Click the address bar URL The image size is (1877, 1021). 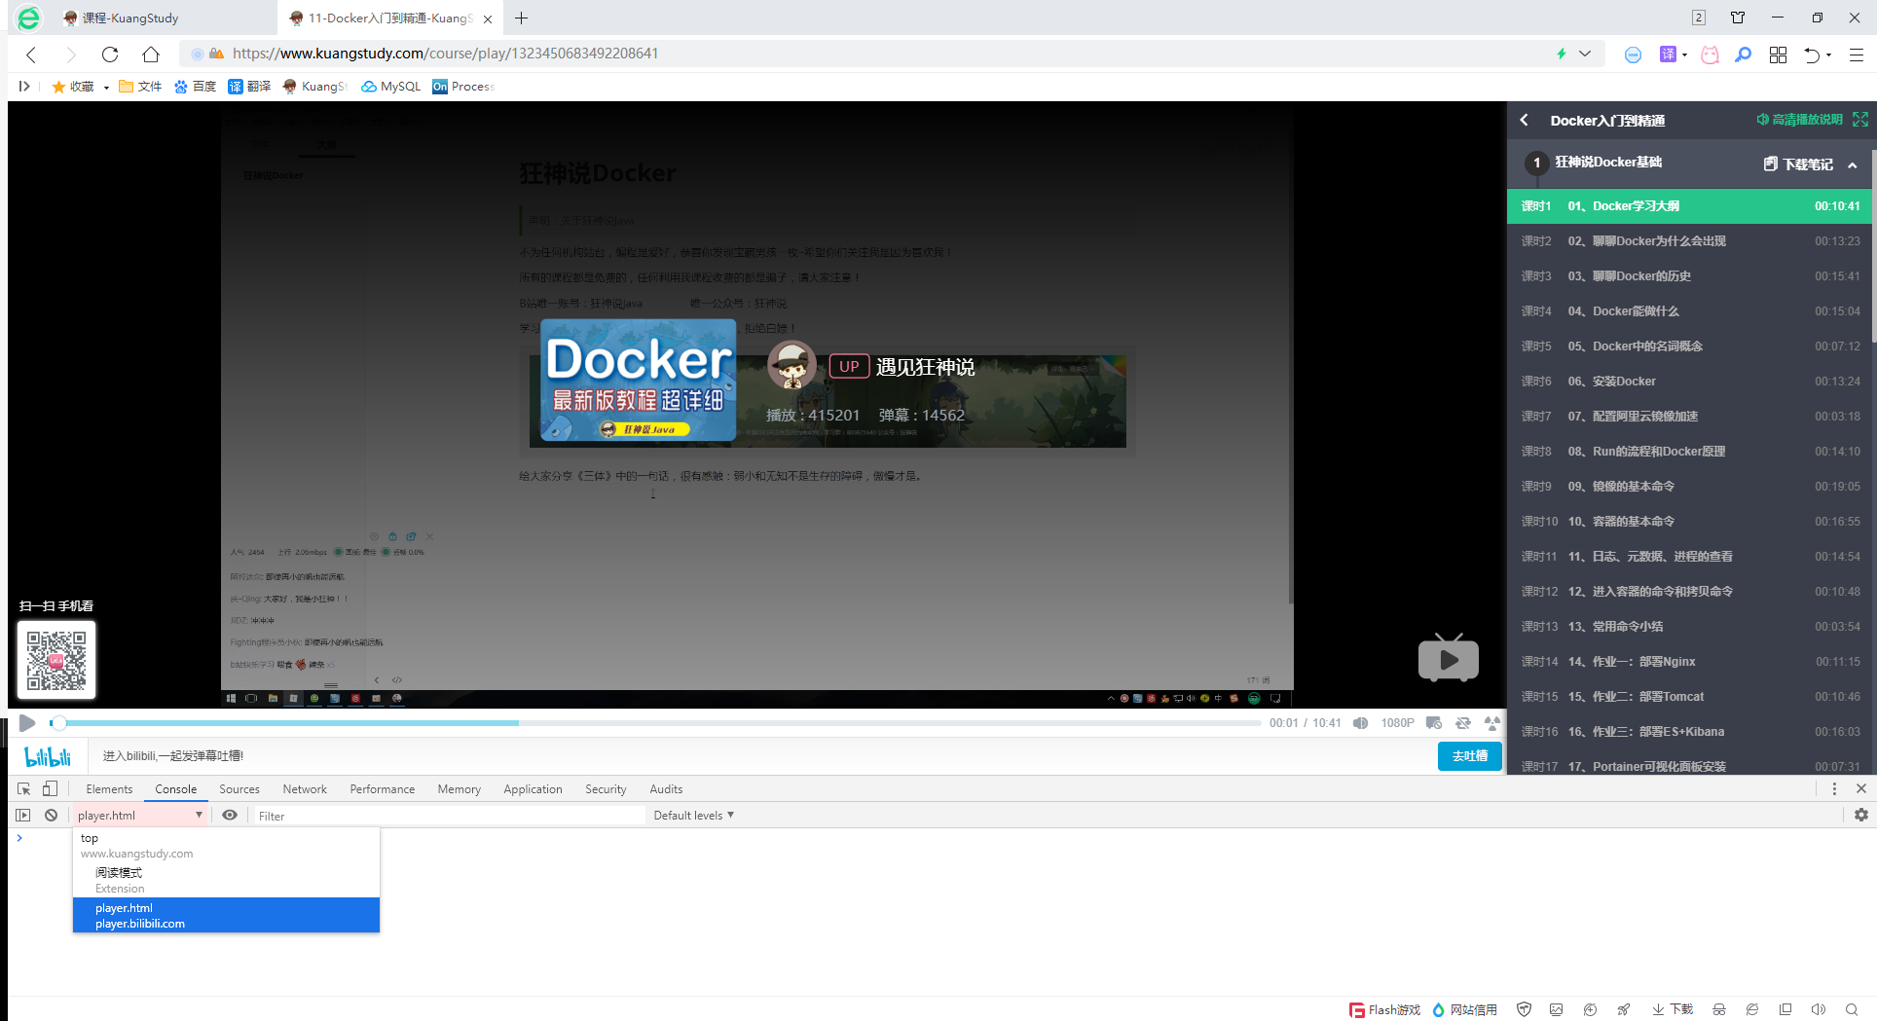point(445,54)
